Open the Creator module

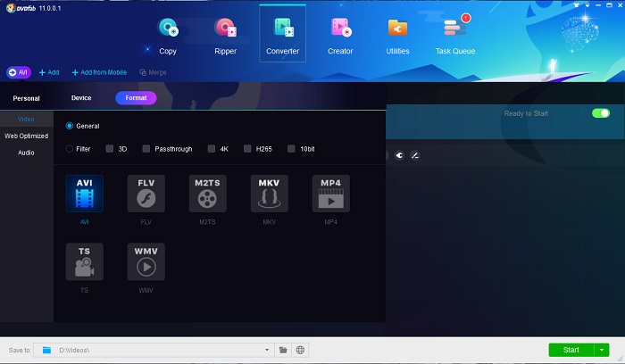point(340,36)
